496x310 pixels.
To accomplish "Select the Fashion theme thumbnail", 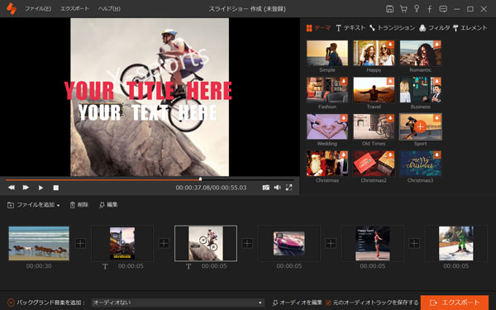I will pyautogui.click(x=327, y=90).
